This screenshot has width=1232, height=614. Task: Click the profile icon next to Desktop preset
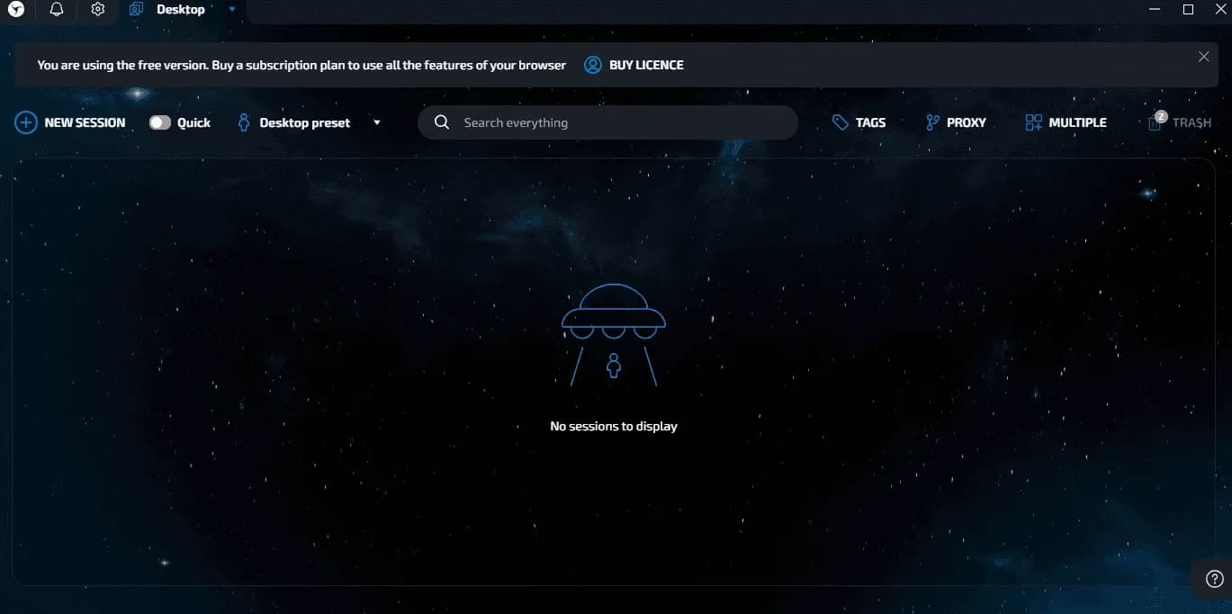(243, 122)
